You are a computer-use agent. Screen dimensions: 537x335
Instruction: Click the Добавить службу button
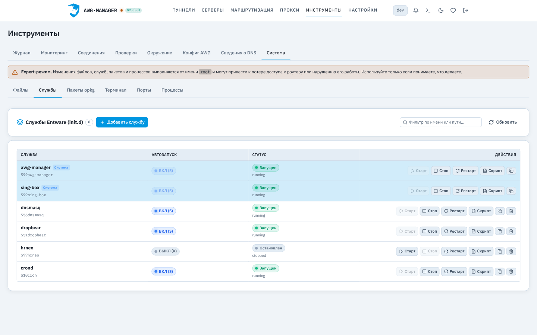click(x=122, y=122)
